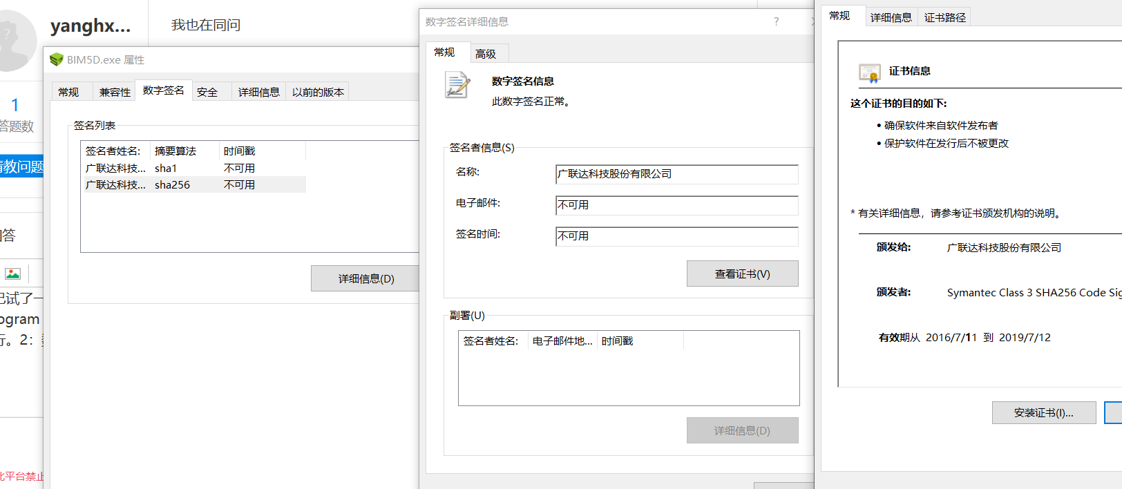Click 确保软件来自软件发布者 purpose line

tap(941, 125)
